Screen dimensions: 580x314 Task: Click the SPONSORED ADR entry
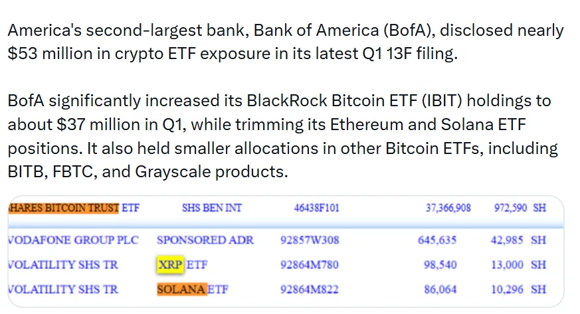(205, 240)
